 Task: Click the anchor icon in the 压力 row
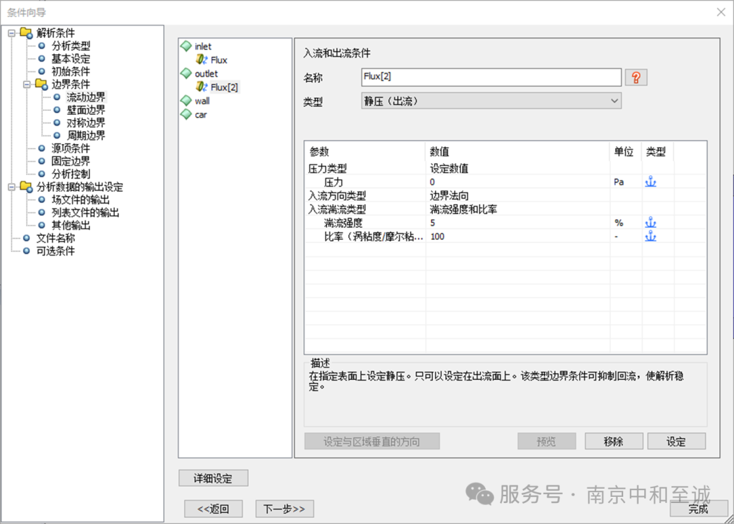[x=650, y=181]
